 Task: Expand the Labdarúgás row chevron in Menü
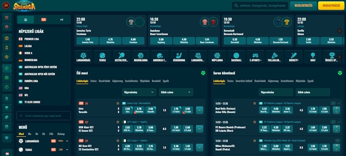coord(67,141)
